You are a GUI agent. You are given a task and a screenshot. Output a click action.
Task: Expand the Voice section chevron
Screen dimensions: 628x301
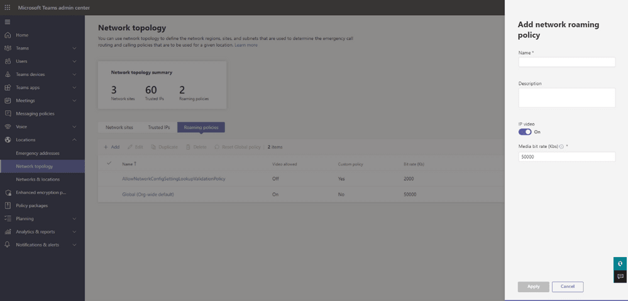click(x=75, y=127)
